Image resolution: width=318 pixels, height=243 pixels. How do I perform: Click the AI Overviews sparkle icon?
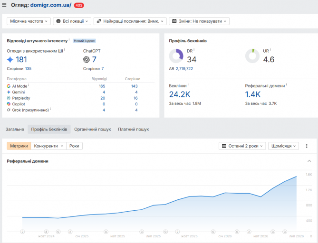(x=10, y=59)
